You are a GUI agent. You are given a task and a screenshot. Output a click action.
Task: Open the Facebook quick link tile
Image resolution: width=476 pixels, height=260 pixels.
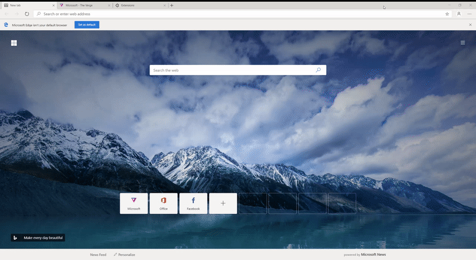pyautogui.click(x=193, y=203)
